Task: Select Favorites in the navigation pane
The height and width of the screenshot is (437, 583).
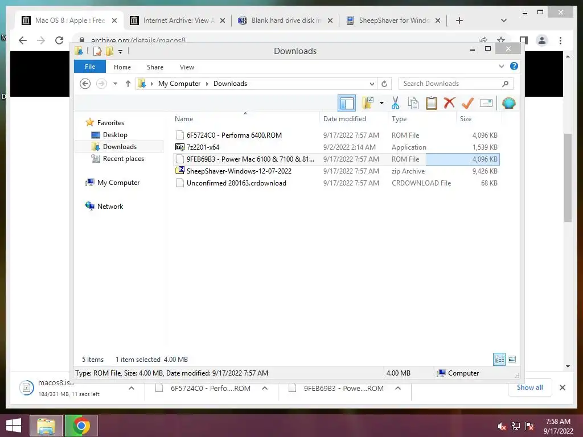Action: [x=110, y=123]
